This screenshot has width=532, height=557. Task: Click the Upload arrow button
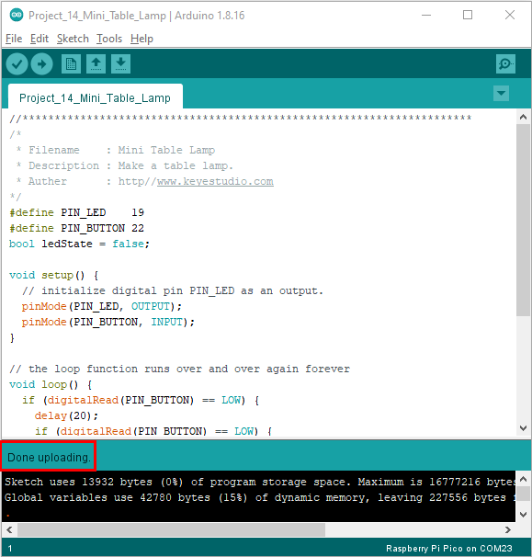click(x=41, y=64)
